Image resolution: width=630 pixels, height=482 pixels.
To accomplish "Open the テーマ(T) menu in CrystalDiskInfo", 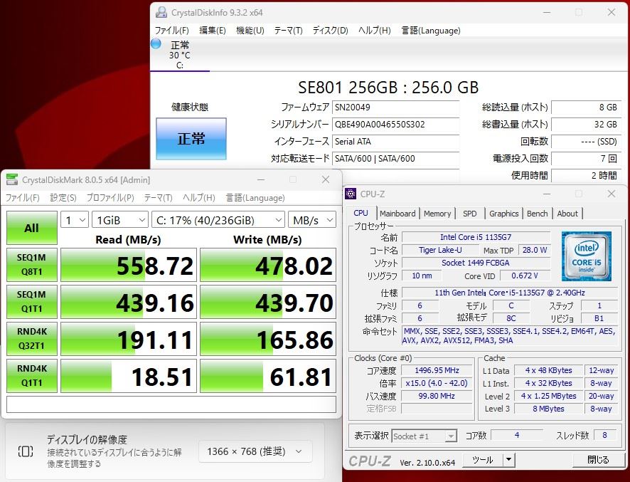I will [288, 30].
